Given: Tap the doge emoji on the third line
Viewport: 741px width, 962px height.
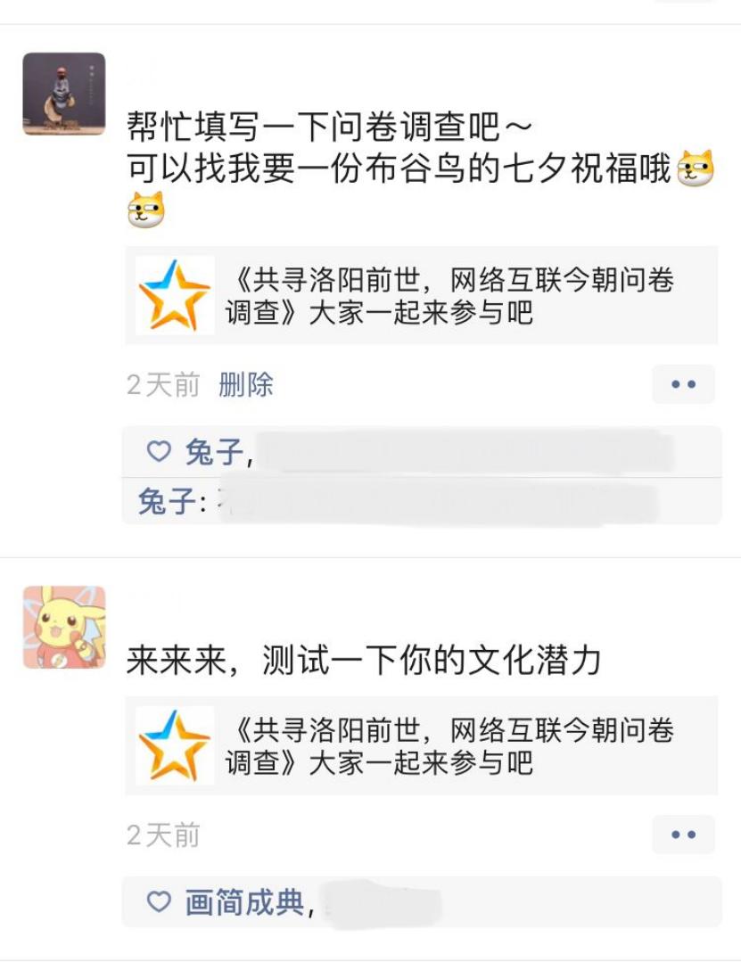Looking at the screenshot, I should 146,210.
